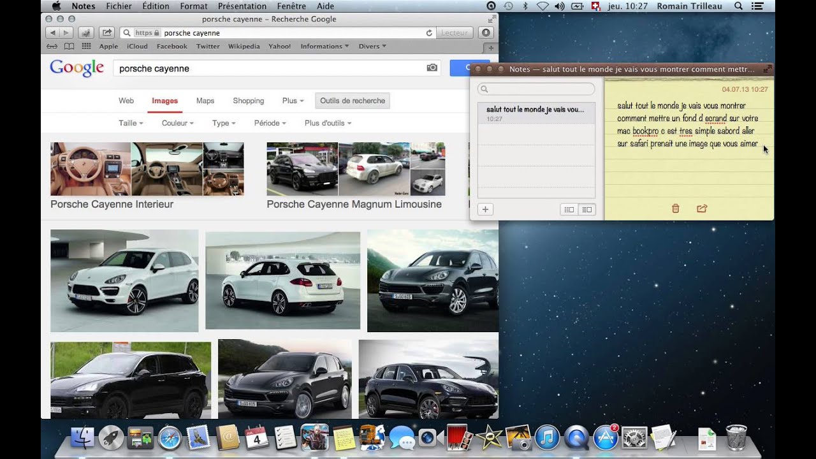
Task: Open Notification Center in menu bar
Action: coord(757,6)
